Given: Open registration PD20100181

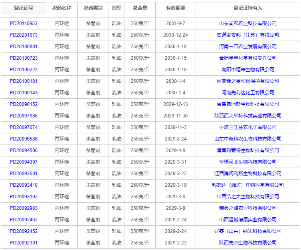Looking at the screenshot, I should coord(24,81).
